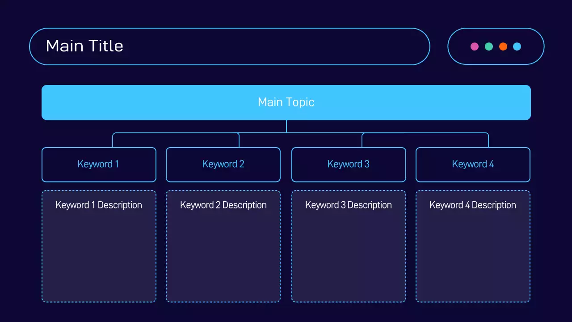Pick the orange dot indicator
Image resolution: width=572 pixels, height=322 pixels.
tap(503, 47)
